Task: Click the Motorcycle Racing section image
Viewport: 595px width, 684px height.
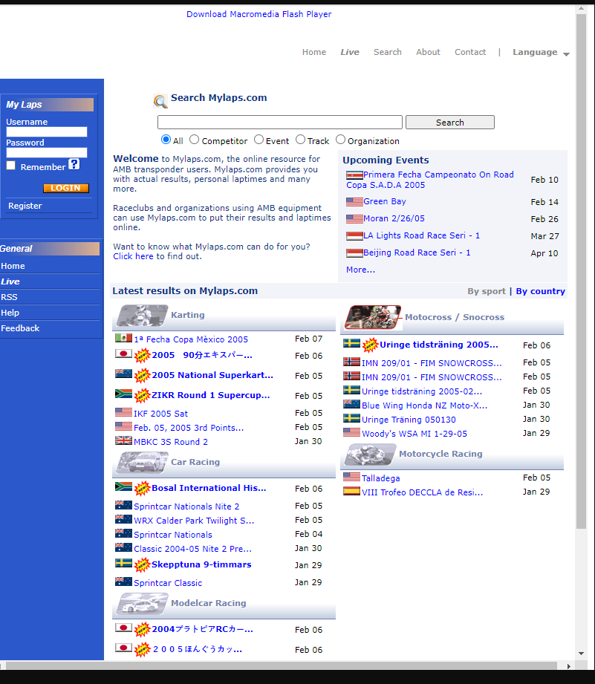Action: [x=370, y=455]
